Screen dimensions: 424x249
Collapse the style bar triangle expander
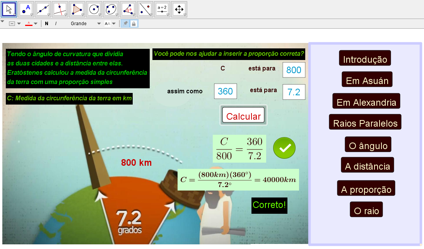tap(2, 21)
